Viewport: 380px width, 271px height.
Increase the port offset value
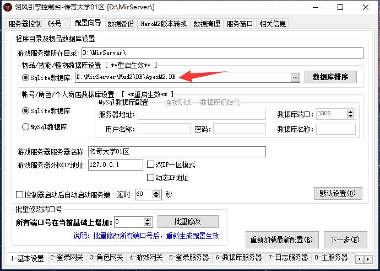[x=147, y=220]
